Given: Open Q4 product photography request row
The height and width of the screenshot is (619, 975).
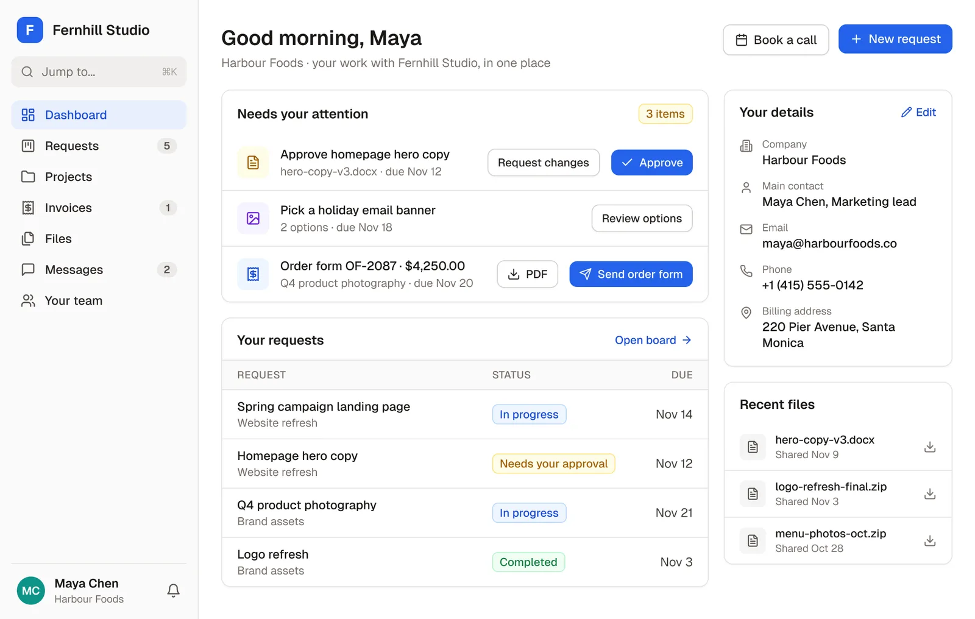Looking at the screenshot, I should (x=465, y=513).
